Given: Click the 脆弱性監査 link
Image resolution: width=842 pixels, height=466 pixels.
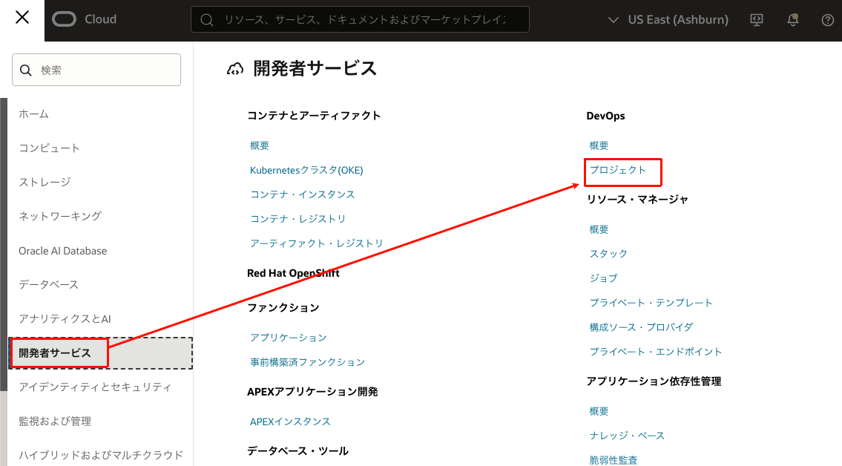Looking at the screenshot, I should point(614,460).
